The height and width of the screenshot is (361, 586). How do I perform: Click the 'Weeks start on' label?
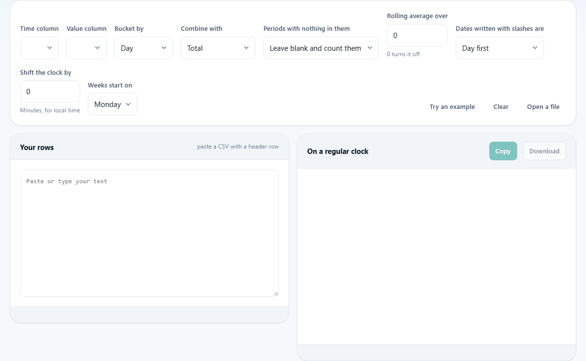[110, 85]
